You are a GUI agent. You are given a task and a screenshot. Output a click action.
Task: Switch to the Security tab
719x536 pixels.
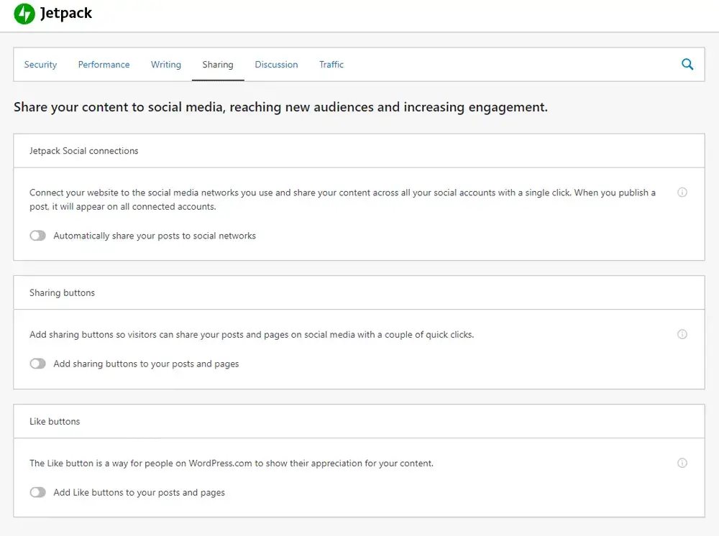click(x=40, y=65)
